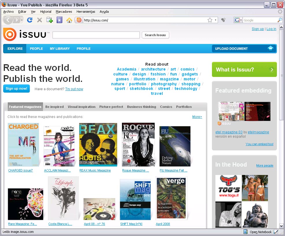
Task: Click the Search Issuu button
Action: [x=155, y=35]
